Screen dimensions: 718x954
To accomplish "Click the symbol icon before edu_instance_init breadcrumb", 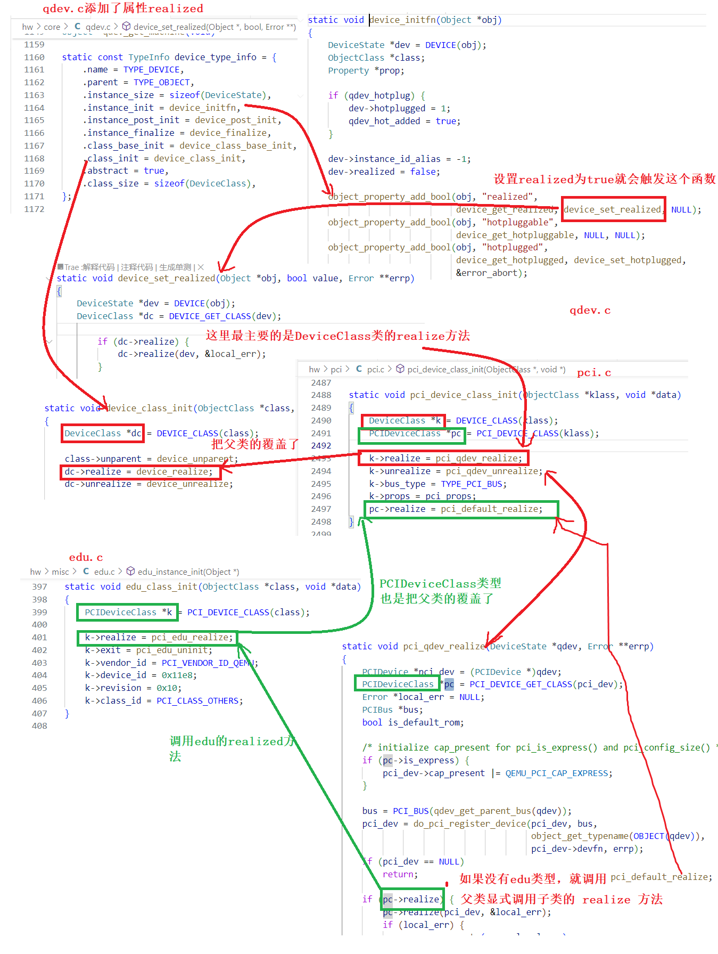I will 130,572.
